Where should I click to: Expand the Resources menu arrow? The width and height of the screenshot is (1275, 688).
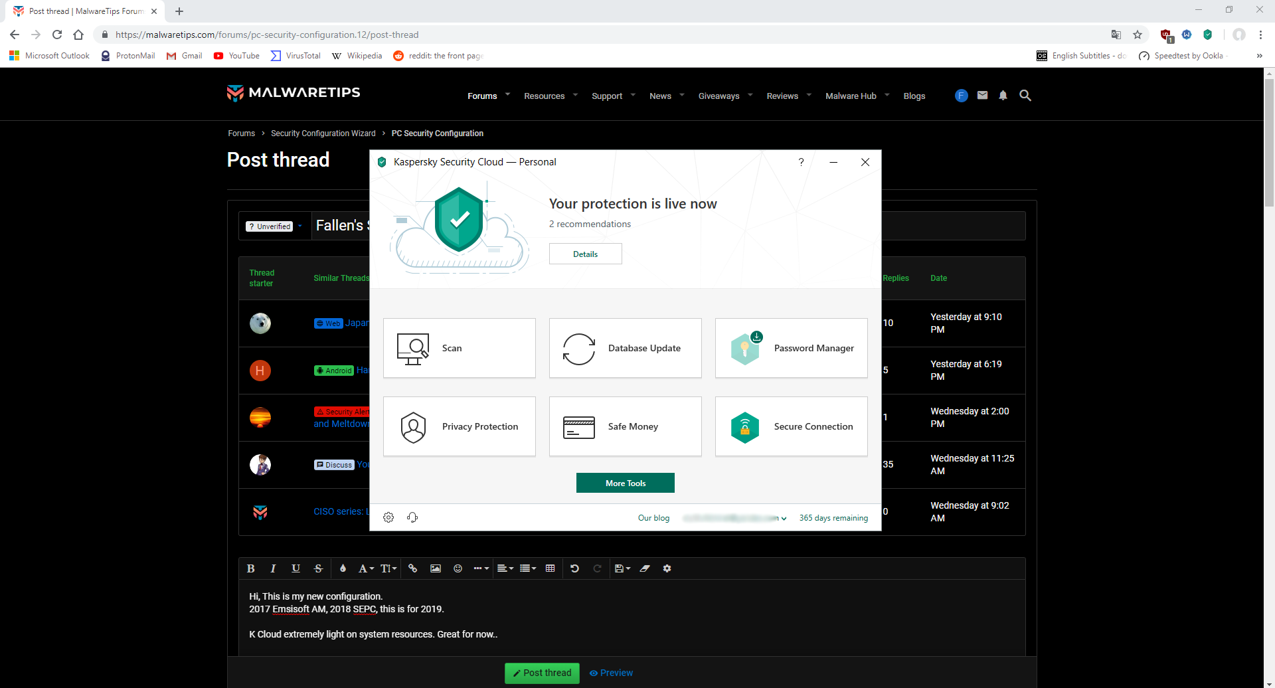coord(575,95)
